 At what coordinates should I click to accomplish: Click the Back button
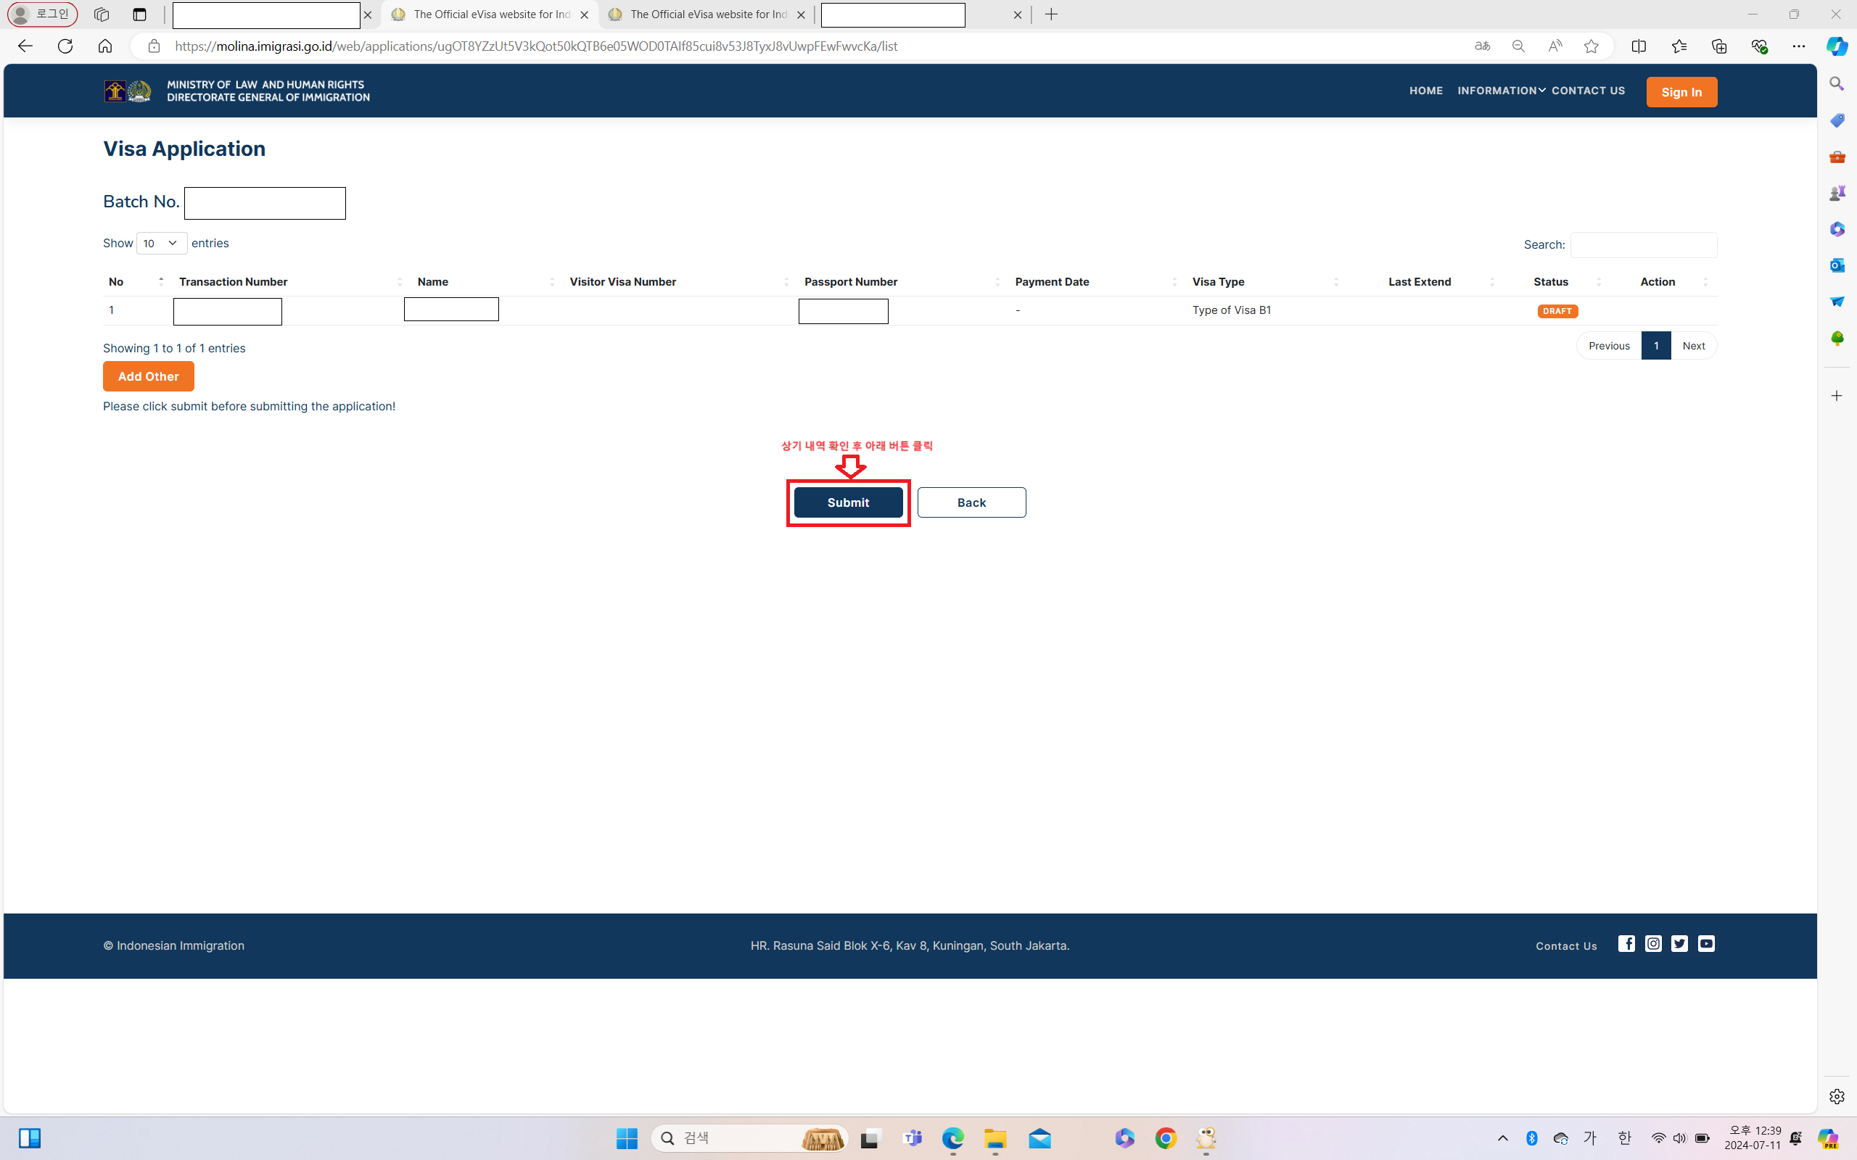(971, 502)
